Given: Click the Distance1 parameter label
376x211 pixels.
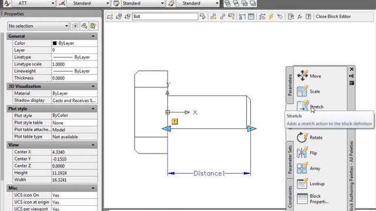Looking at the screenshot, I should 209,173.
